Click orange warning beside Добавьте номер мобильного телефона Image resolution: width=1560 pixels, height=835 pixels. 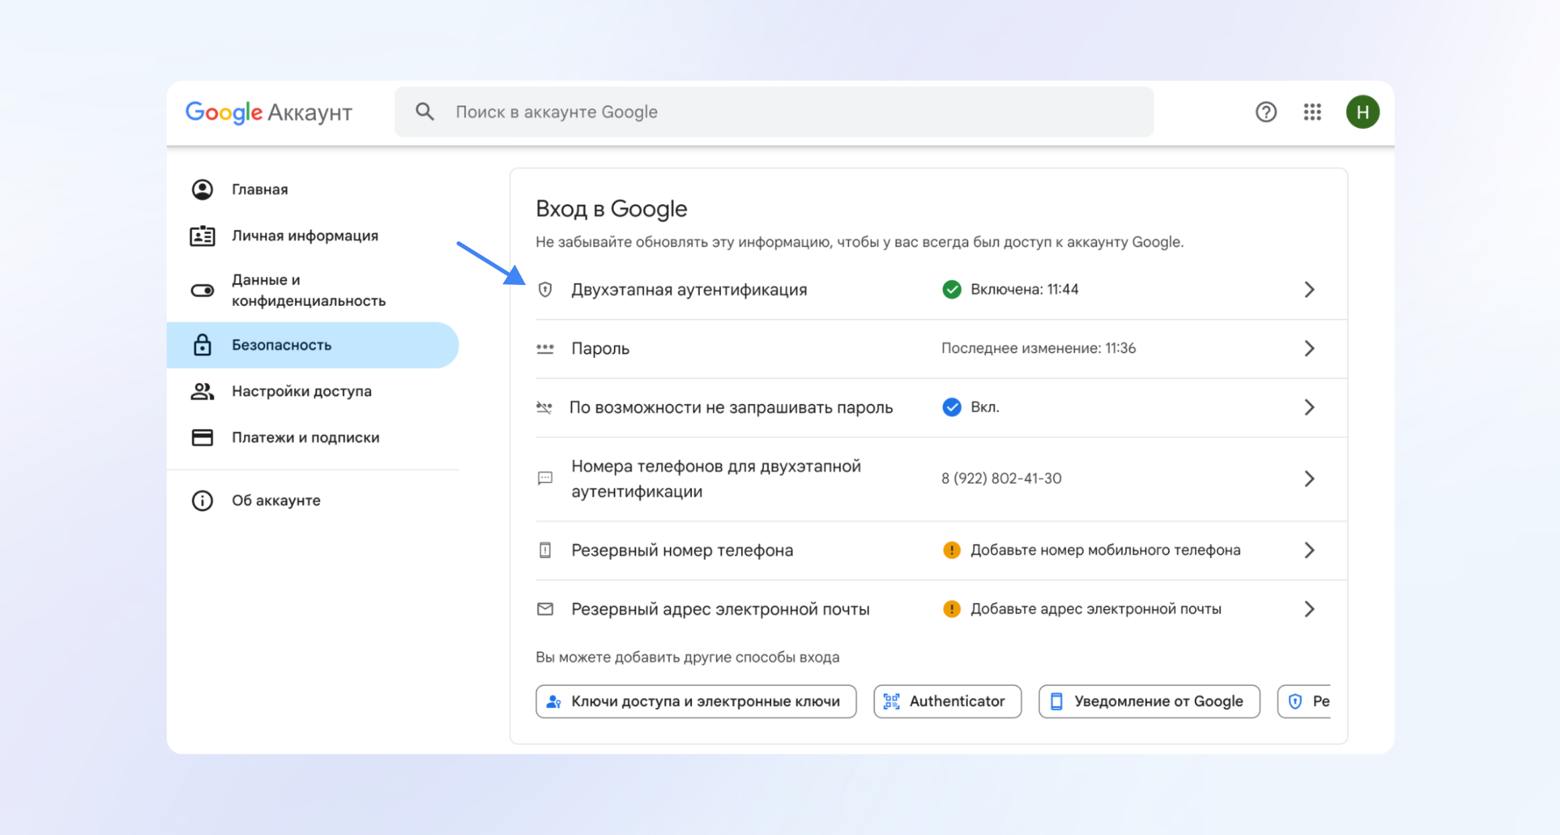tap(951, 551)
